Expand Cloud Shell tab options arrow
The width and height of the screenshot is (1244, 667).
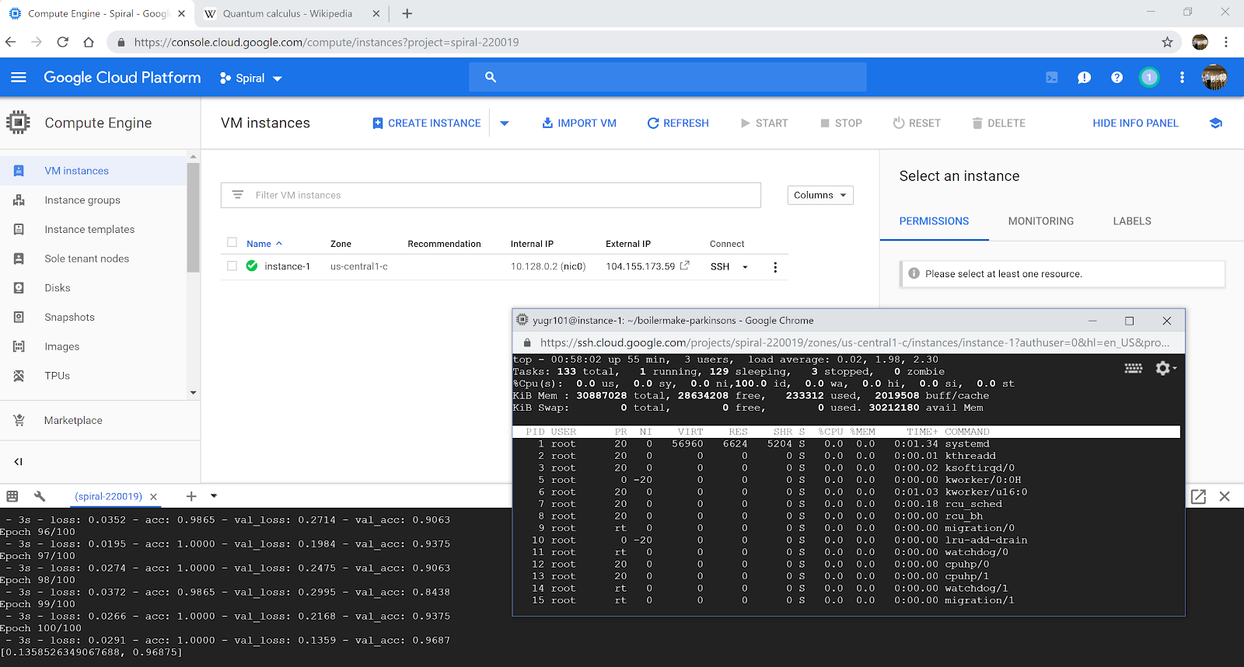pyautogui.click(x=214, y=496)
